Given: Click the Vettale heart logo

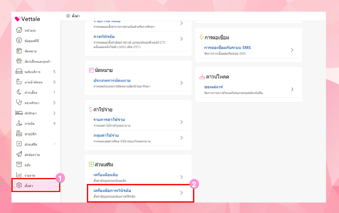Looking at the screenshot, I should coord(17,19).
